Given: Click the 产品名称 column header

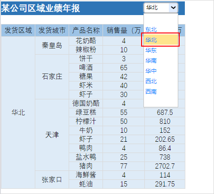Looking at the screenshot, I should [x=86, y=30].
